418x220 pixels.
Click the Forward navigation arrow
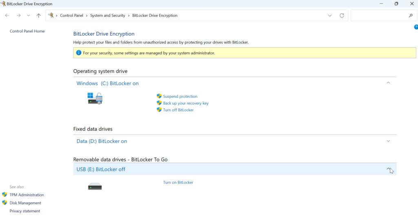point(18,15)
